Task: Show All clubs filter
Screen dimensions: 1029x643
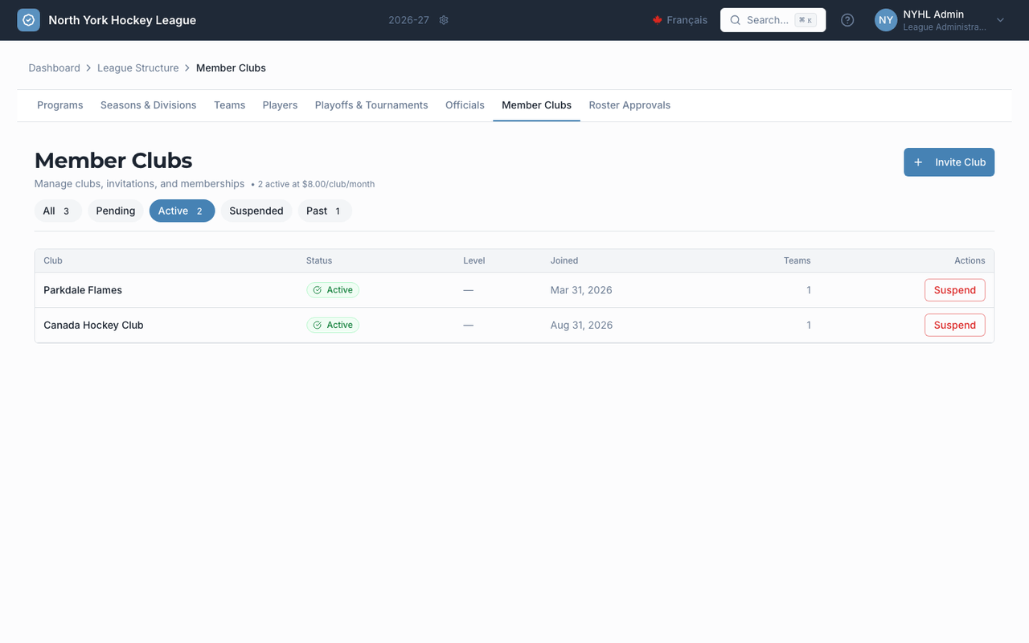Action: 58,211
